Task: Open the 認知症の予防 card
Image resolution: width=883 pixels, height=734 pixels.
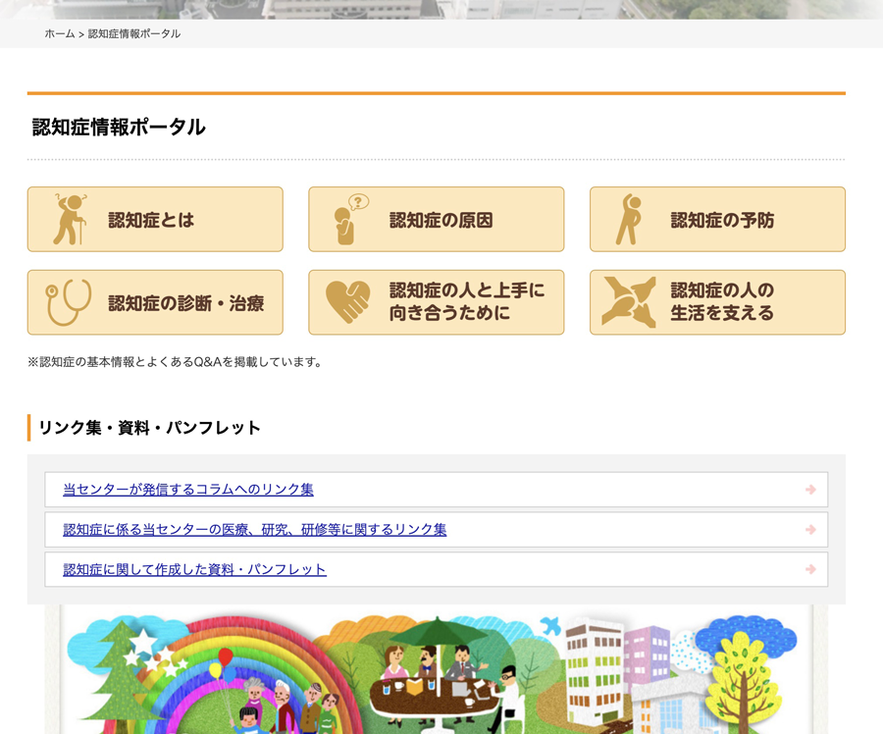Action: 717,219
